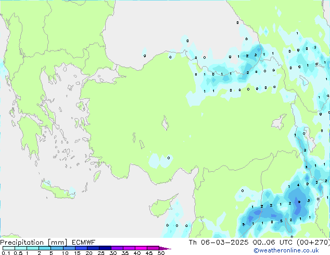Pick the 0.1–0.5 mm legend swatch
The image size is (330, 255).
pos(9,248)
